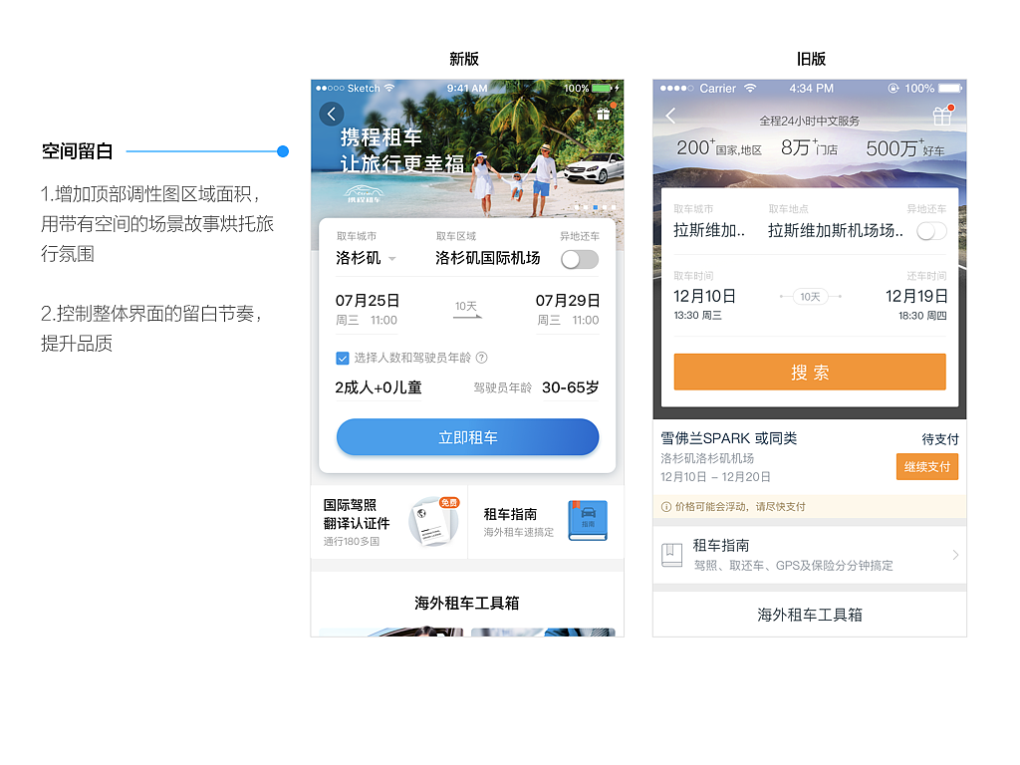Screen dimensions: 1020x765
Task: Click the 携程租车 banner image
Action: [467, 148]
